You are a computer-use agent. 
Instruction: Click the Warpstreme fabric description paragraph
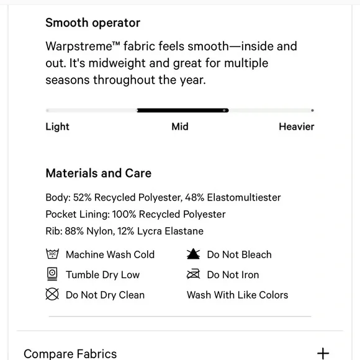(171, 63)
